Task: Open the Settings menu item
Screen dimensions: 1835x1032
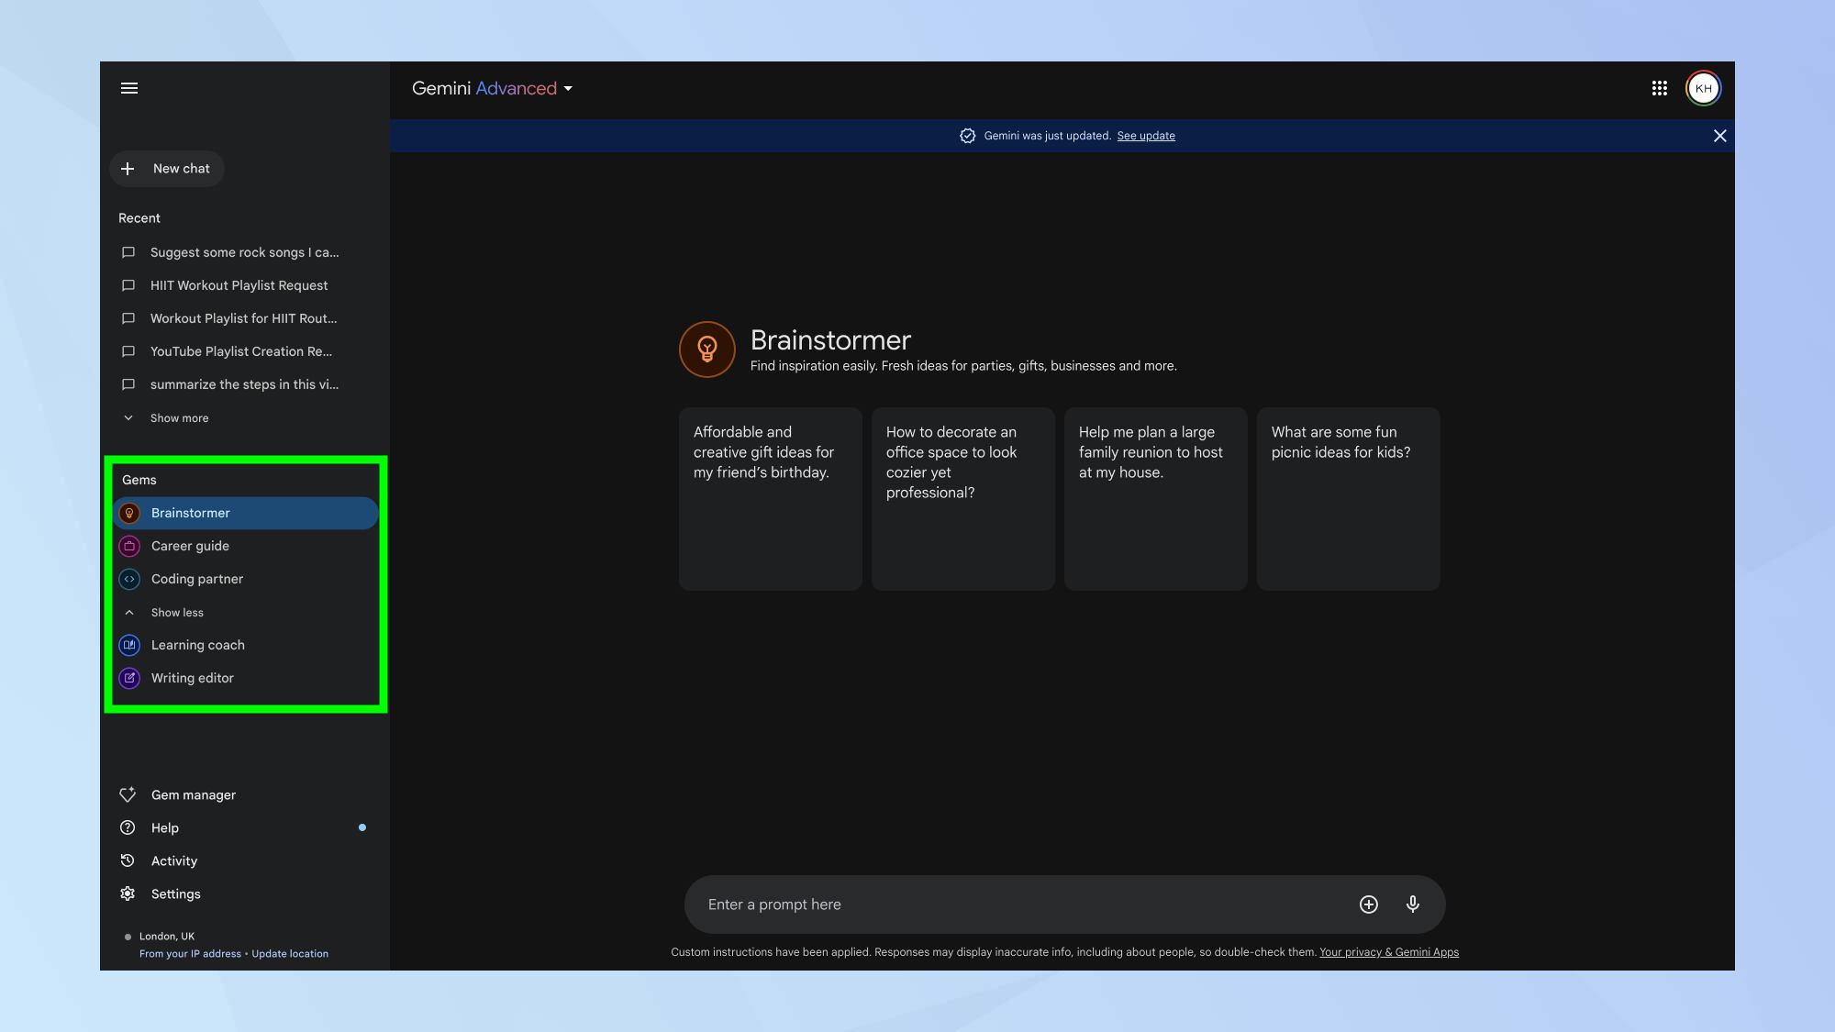Action: pos(175,894)
